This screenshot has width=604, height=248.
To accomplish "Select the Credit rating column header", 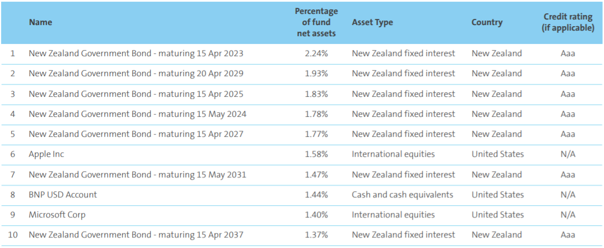I will click(568, 23).
